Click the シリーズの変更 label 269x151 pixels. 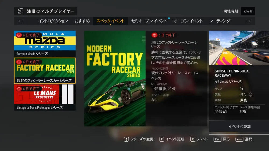(x=142, y=139)
